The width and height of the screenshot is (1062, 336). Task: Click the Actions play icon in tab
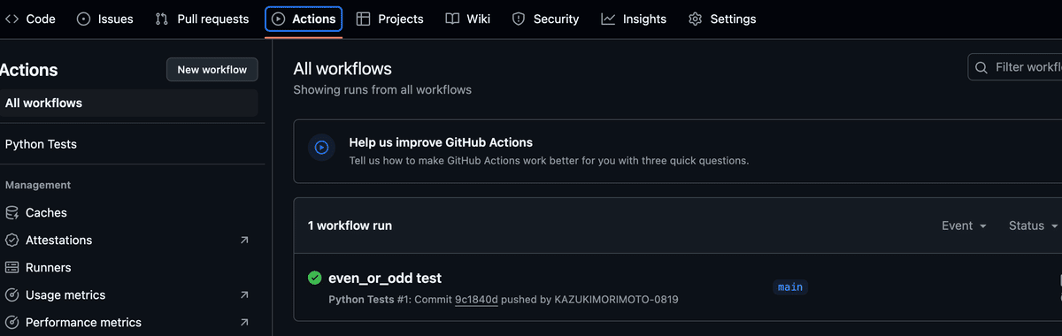[278, 19]
